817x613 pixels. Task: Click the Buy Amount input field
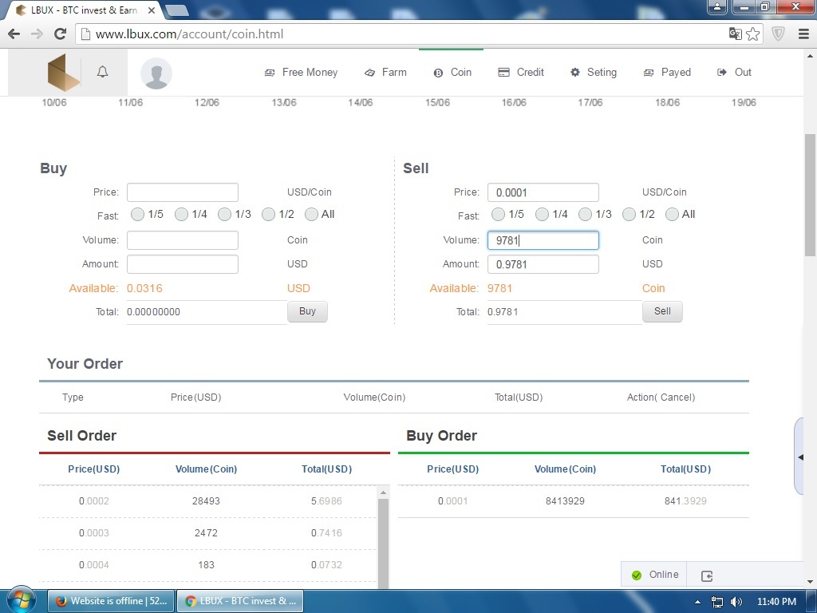point(183,264)
